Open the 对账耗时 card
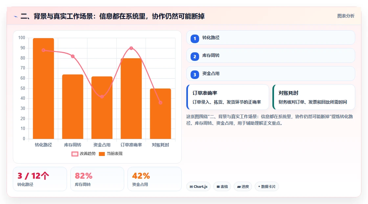Screen dimensions: 368x204 coord(313,97)
